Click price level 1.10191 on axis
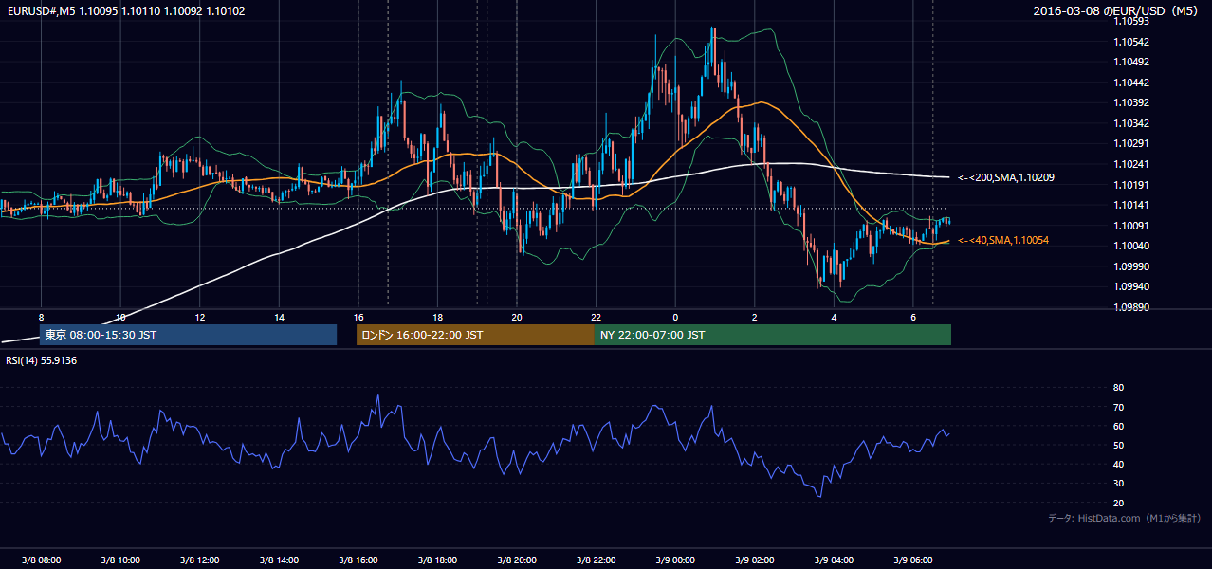This screenshot has height=569, width=1212. (1131, 185)
